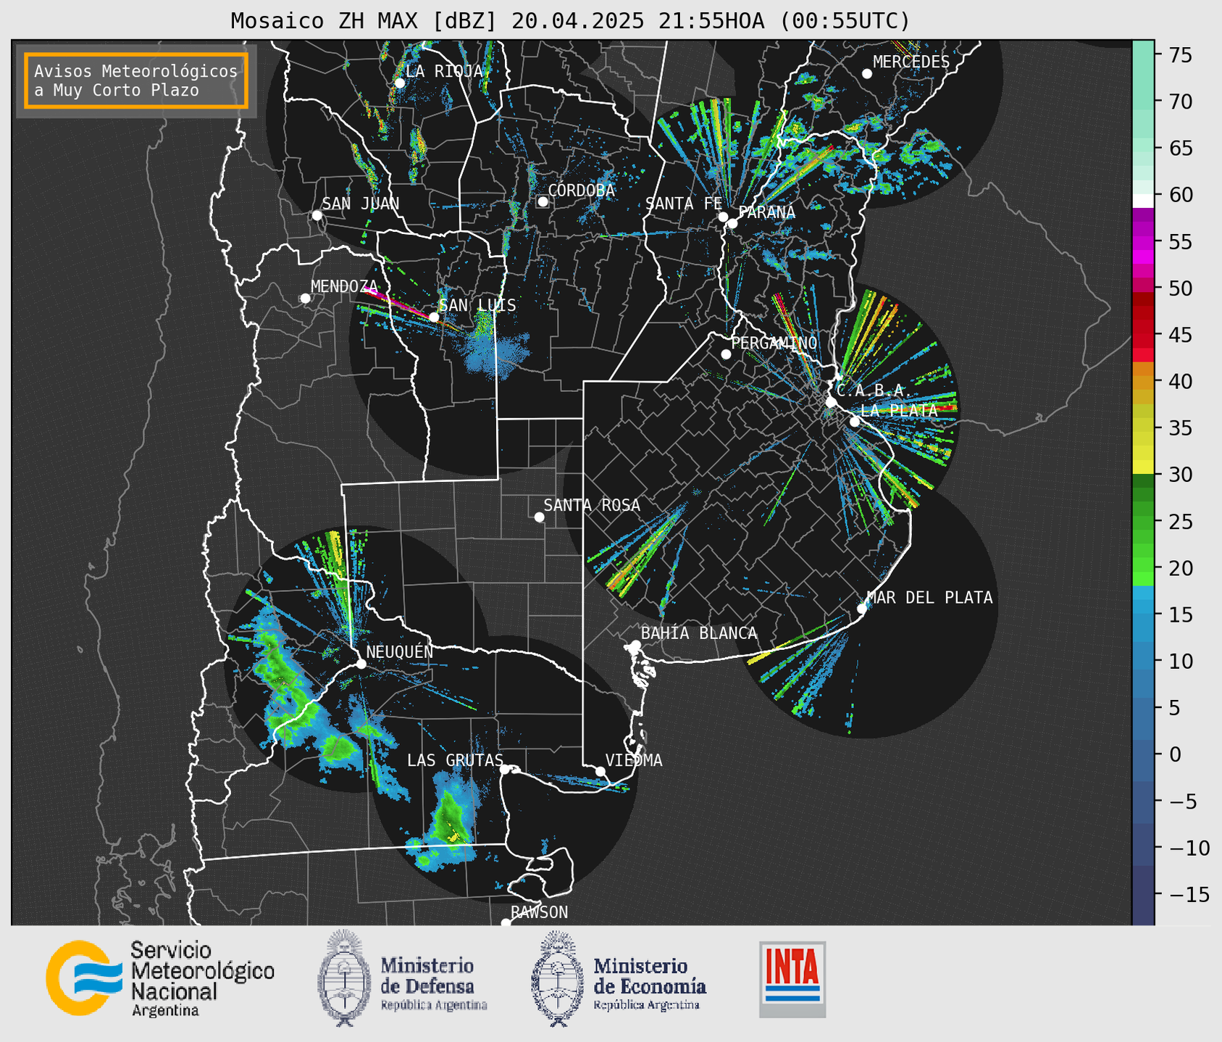The image size is (1222, 1042).
Task: Click the Ministerio de Economía emblem
Action: 557,978
